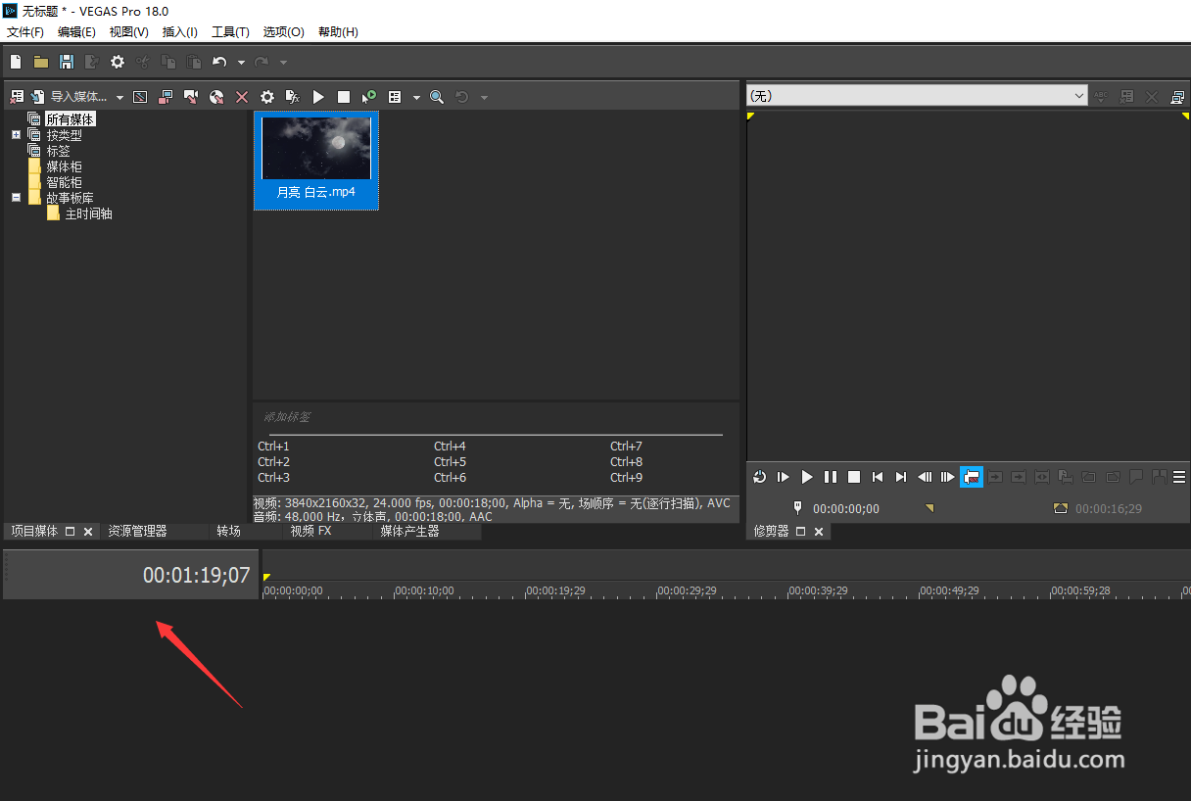The height and width of the screenshot is (801, 1191).
Task: Open the 编辑(E) menu
Action: click(76, 31)
